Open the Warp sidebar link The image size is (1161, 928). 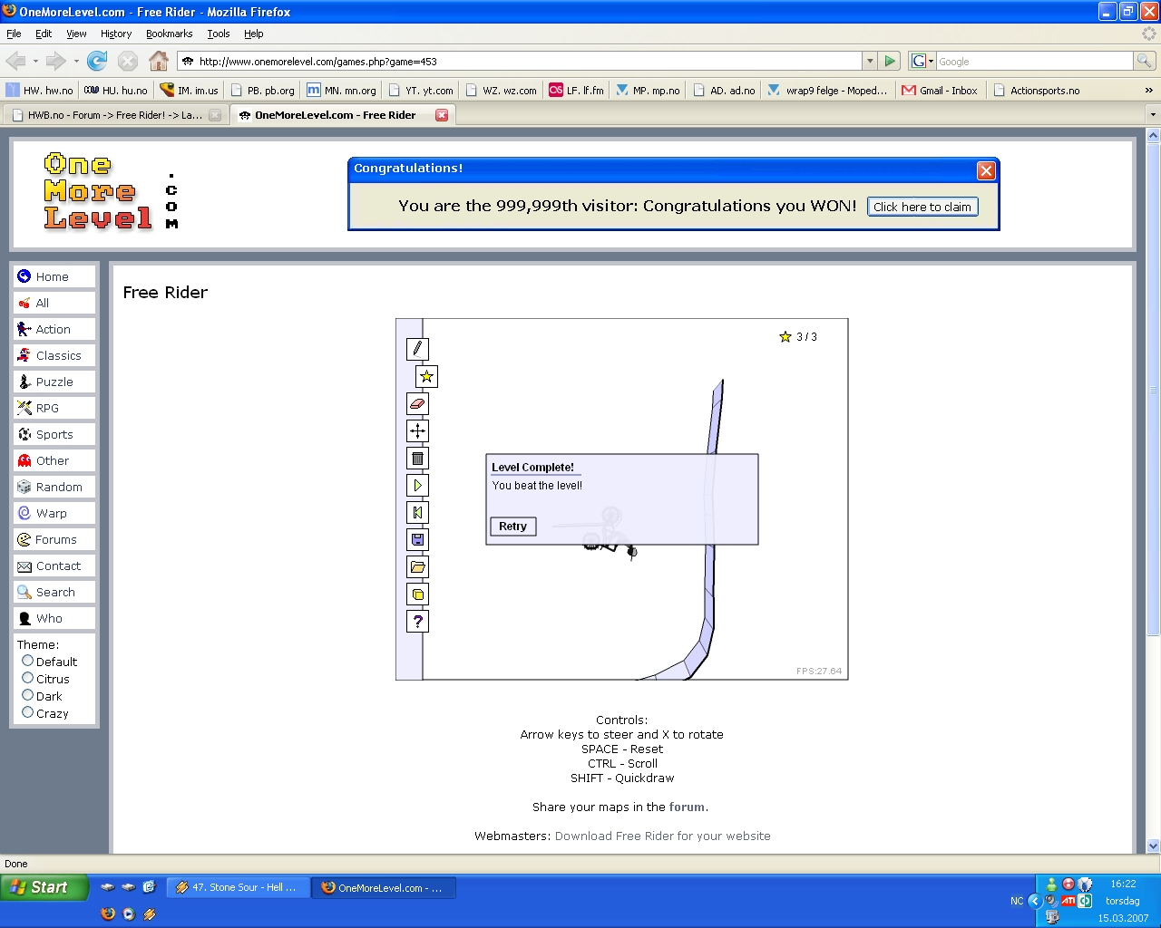[54, 513]
